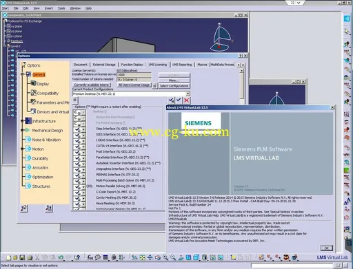Open the Formula f(x) tool
Viewport: 353px width, 269px height.
tap(90, 257)
